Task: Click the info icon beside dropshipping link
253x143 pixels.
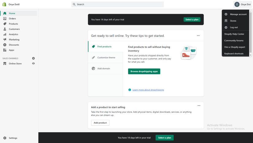Action: 129,90
